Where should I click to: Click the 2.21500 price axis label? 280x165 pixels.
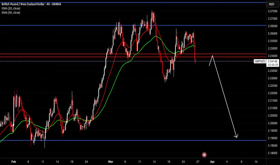(272, 101)
